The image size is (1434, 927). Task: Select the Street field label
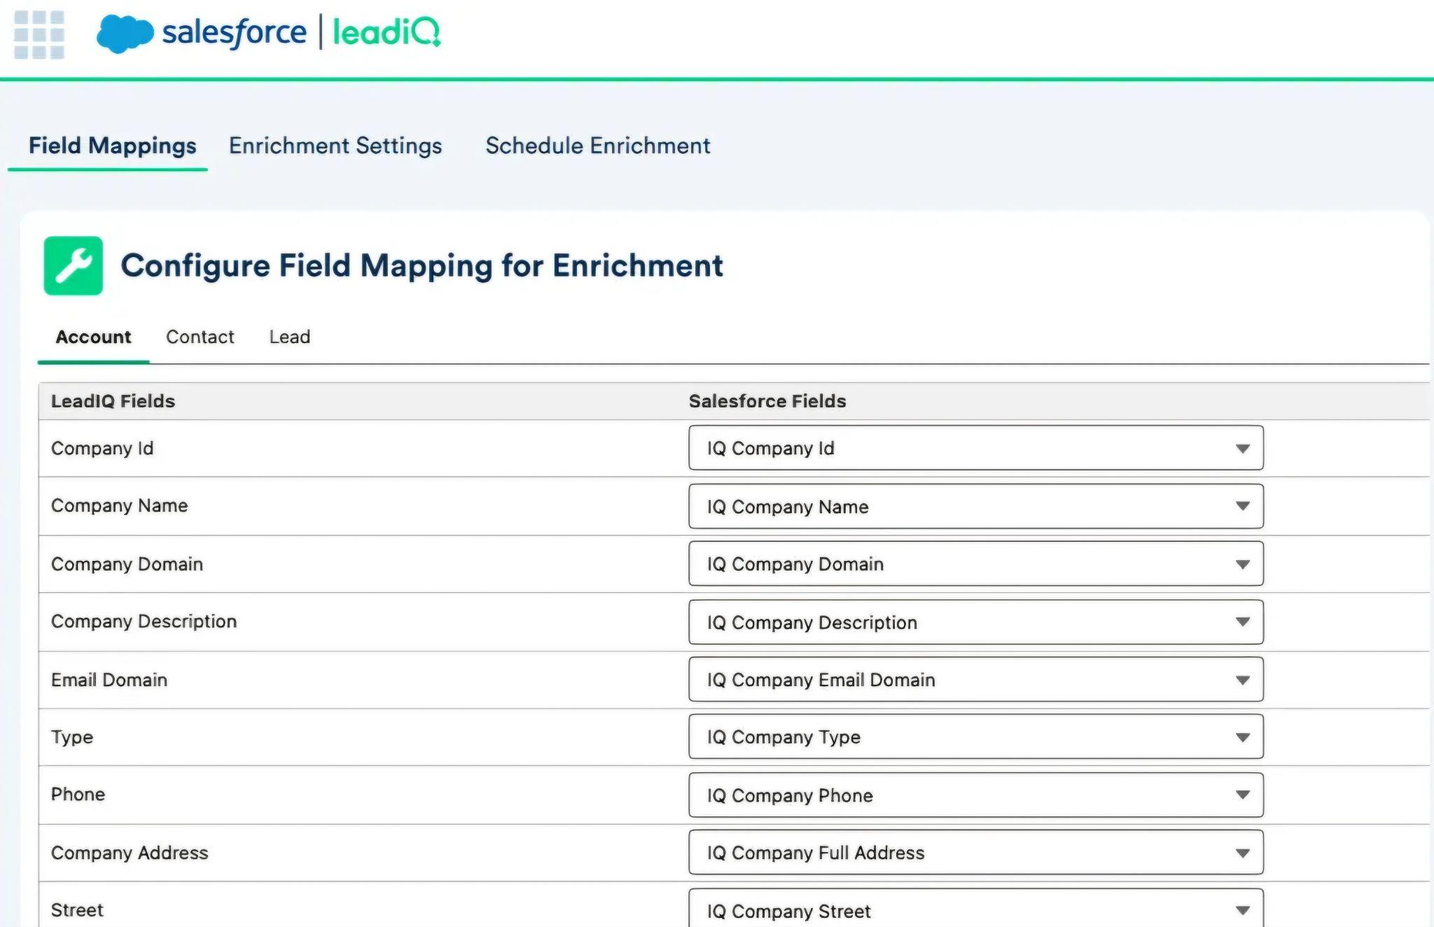(77, 910)
